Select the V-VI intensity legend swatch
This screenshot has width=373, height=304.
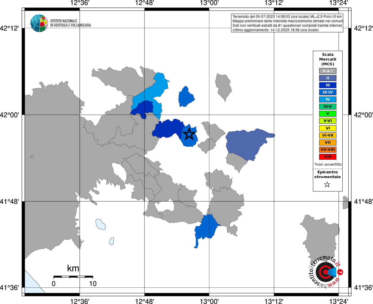click(x=328, y=121)
